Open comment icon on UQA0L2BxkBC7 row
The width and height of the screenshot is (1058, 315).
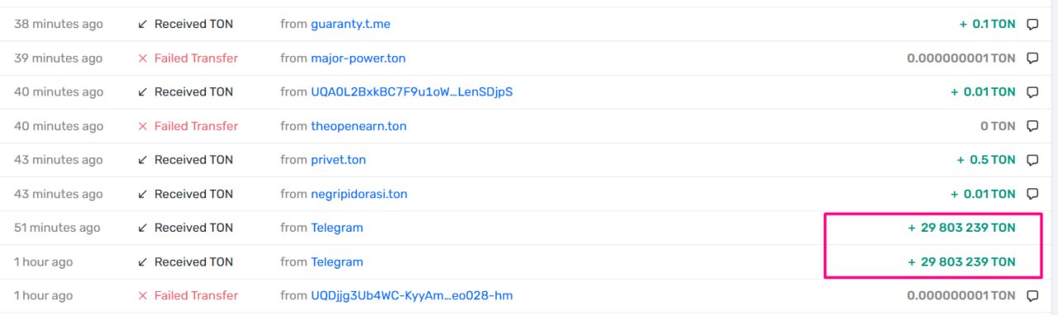click(x=1032, y=92)
